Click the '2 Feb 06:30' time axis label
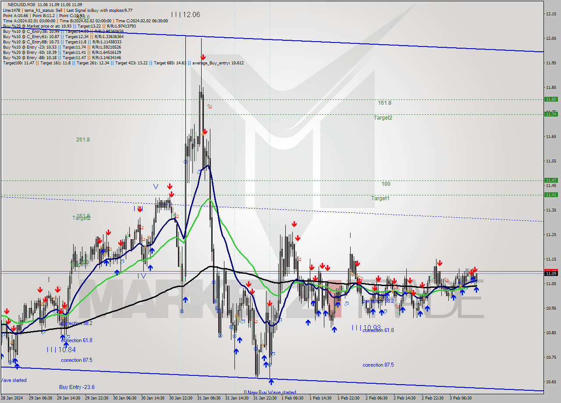This screenshot has height=403, width=561. click(376, 398)
